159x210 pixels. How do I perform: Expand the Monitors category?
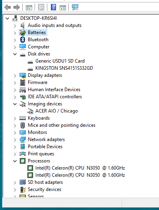point(15,133)
